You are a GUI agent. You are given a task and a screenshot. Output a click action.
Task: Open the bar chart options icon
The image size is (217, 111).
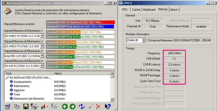(x=43, y=107)
